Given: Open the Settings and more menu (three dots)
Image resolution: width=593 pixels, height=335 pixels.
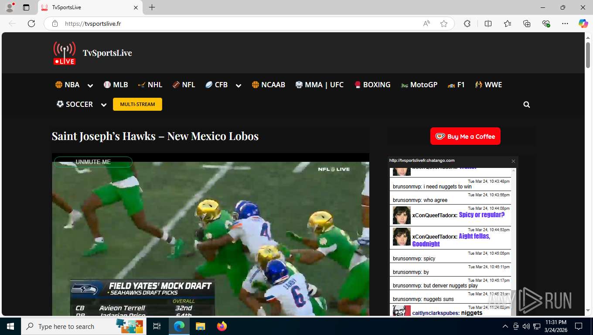Looking at the screenshot, I should click(565, 24).
